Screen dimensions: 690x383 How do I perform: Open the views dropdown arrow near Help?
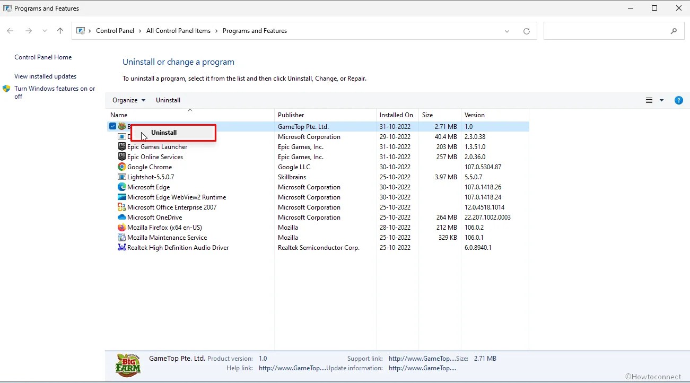[x=661, y=100]
